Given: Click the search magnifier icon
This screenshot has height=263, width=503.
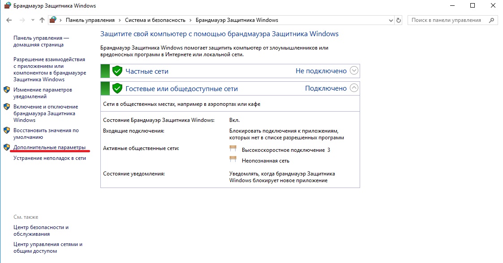Looking at the screenshot, I should (491, 20).
